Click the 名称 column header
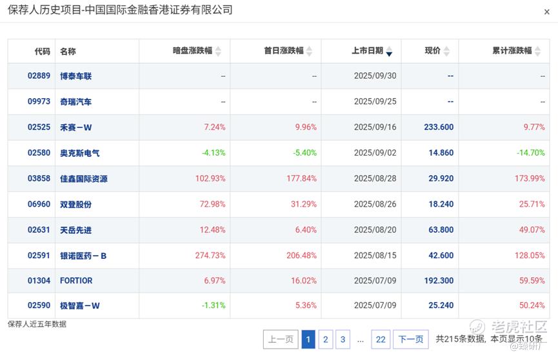The image size is (558, 359). point(68,51)
